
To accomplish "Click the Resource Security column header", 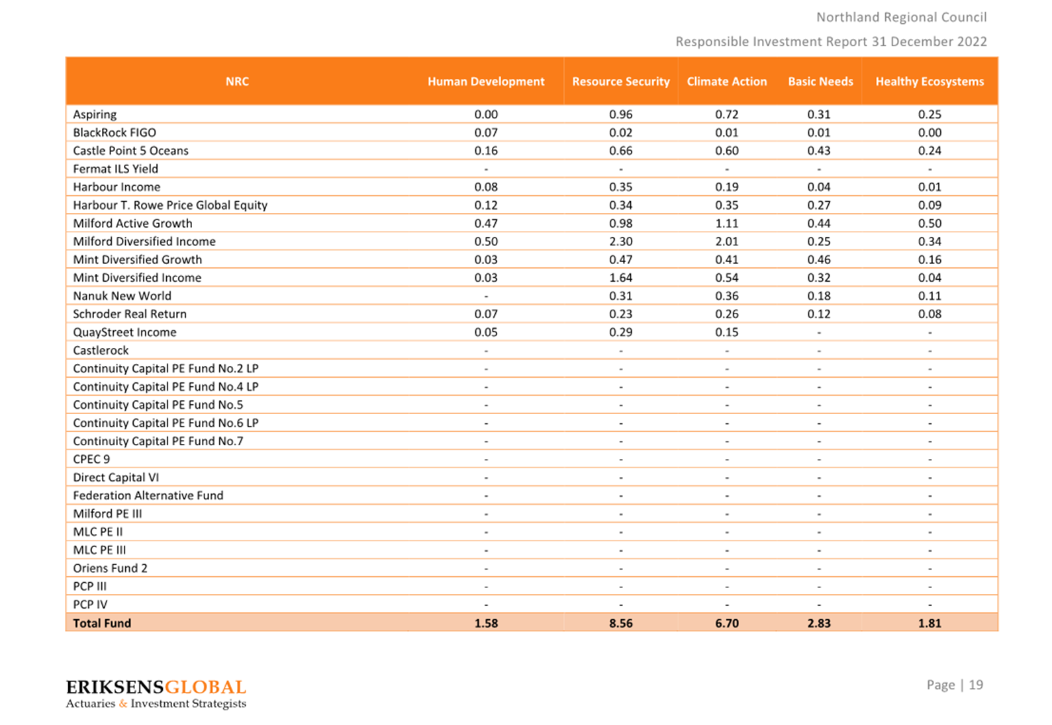I will [x=621, y=81].
